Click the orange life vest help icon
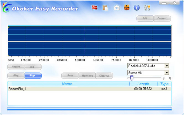The width and height of the screenshot is (184, 115). point(127,7)
